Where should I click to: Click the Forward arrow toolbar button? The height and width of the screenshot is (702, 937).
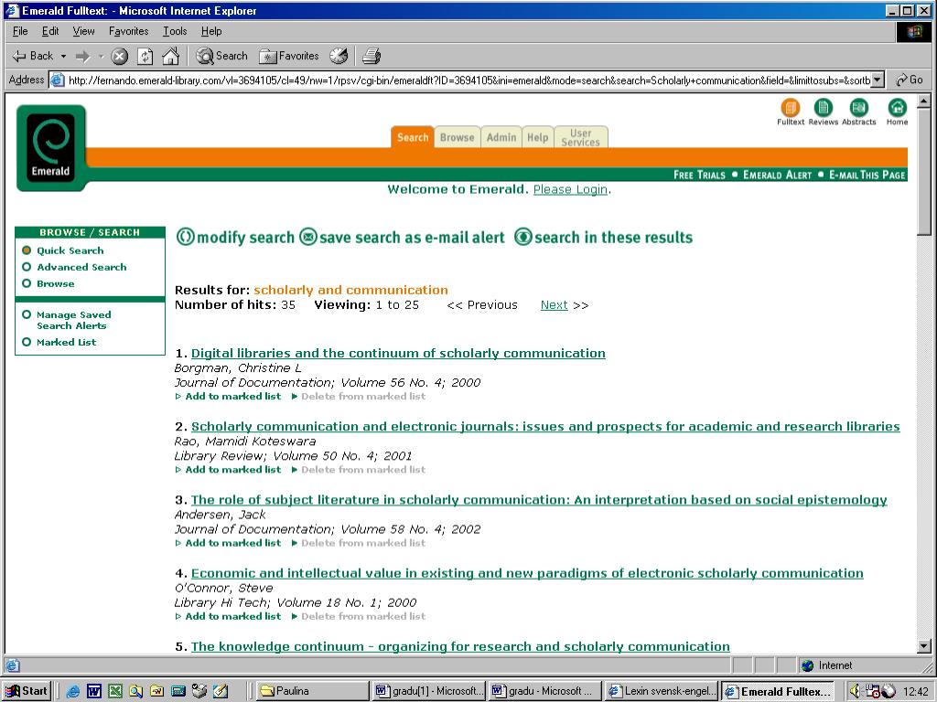82,56
